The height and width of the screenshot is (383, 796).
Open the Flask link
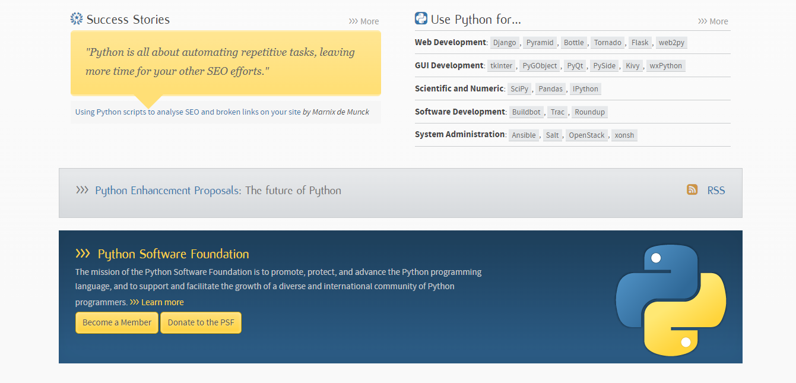pyautogui.click(x=640, y=43)
